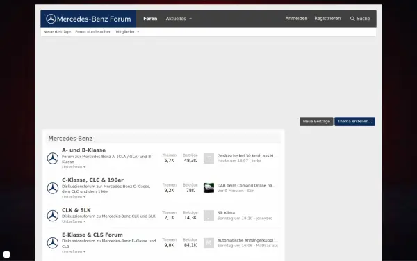This screenshot has width=417, height=261.
Task: Click the dark Neue Beiträge button
Action: pyautogui.click(x=316, y=121)
